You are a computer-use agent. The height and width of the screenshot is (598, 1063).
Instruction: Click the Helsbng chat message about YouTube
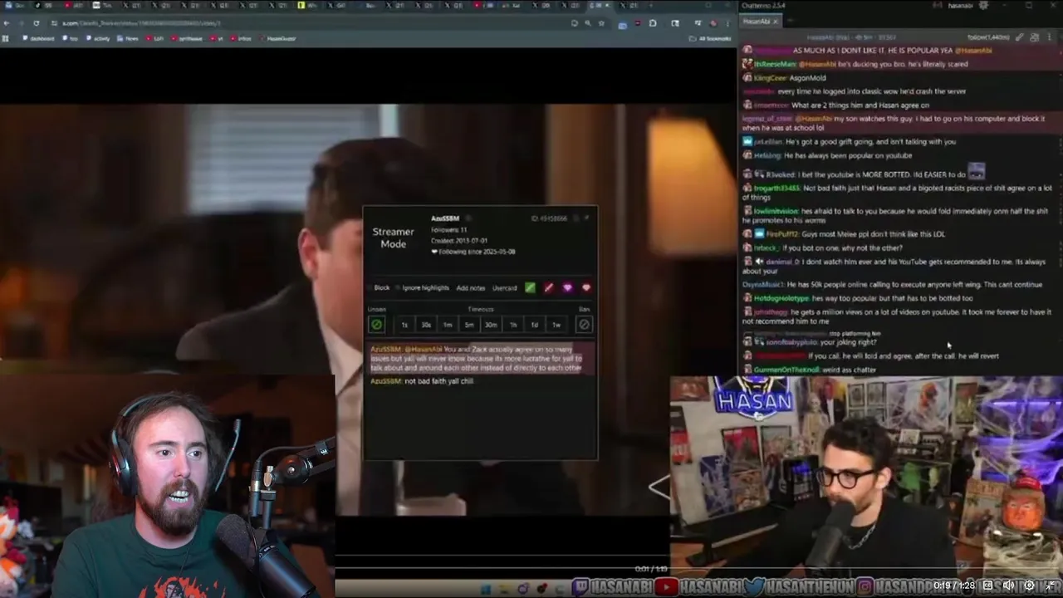827,155
